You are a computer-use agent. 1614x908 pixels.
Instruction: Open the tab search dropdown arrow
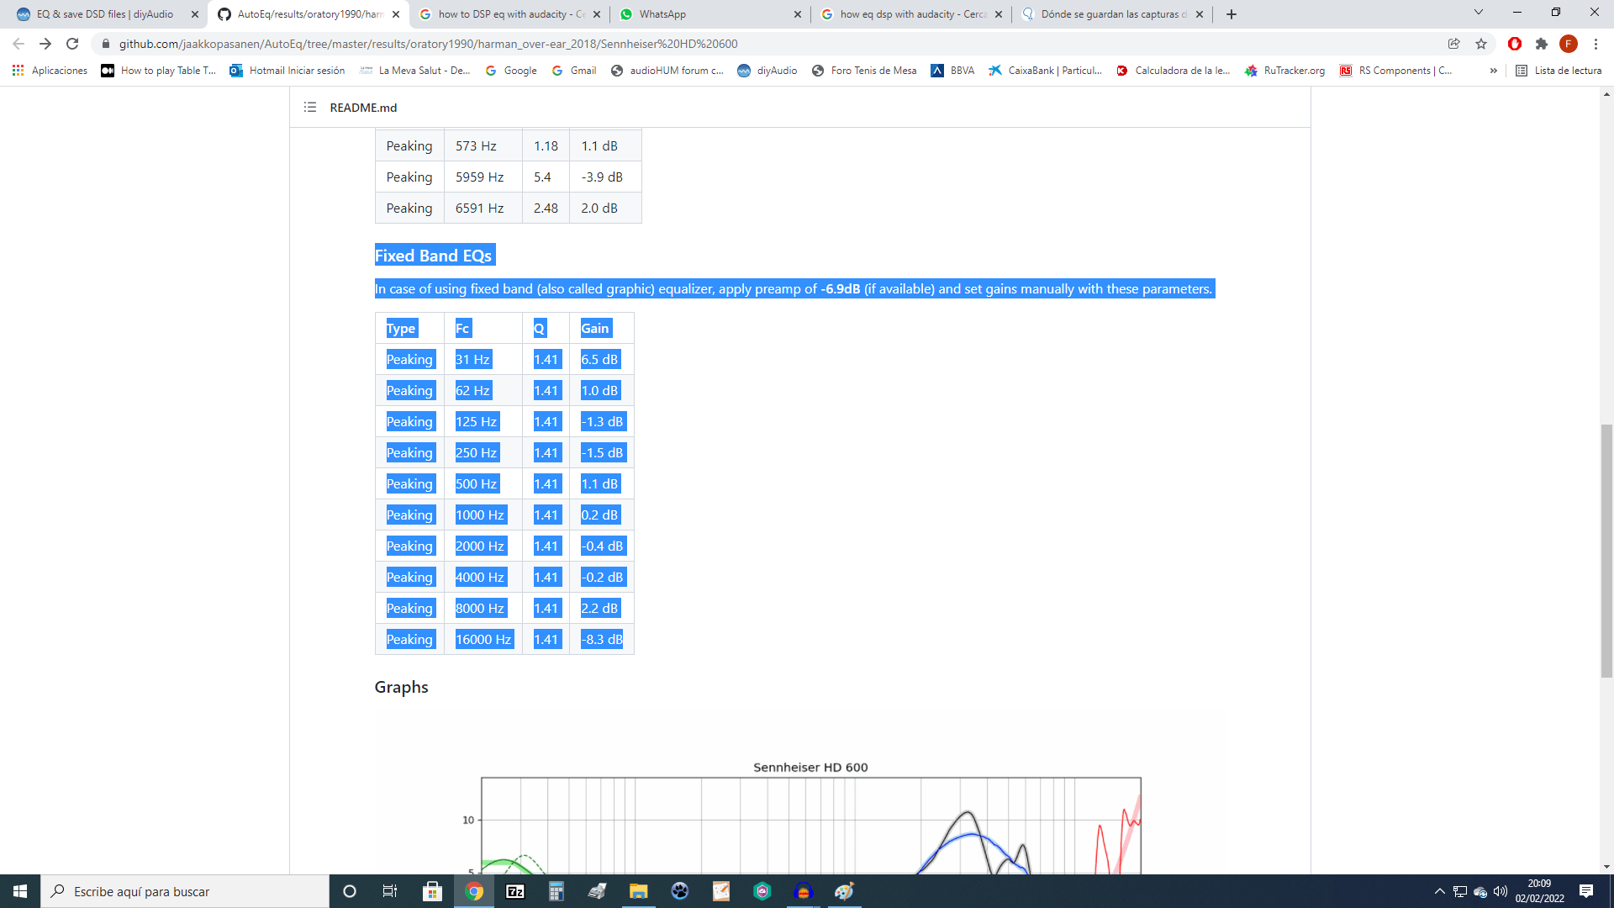coord(1479,13)
